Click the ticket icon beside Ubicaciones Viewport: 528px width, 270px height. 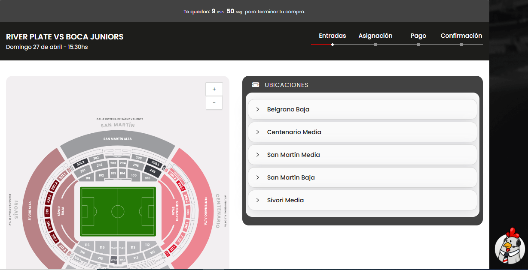pos(256,85)
